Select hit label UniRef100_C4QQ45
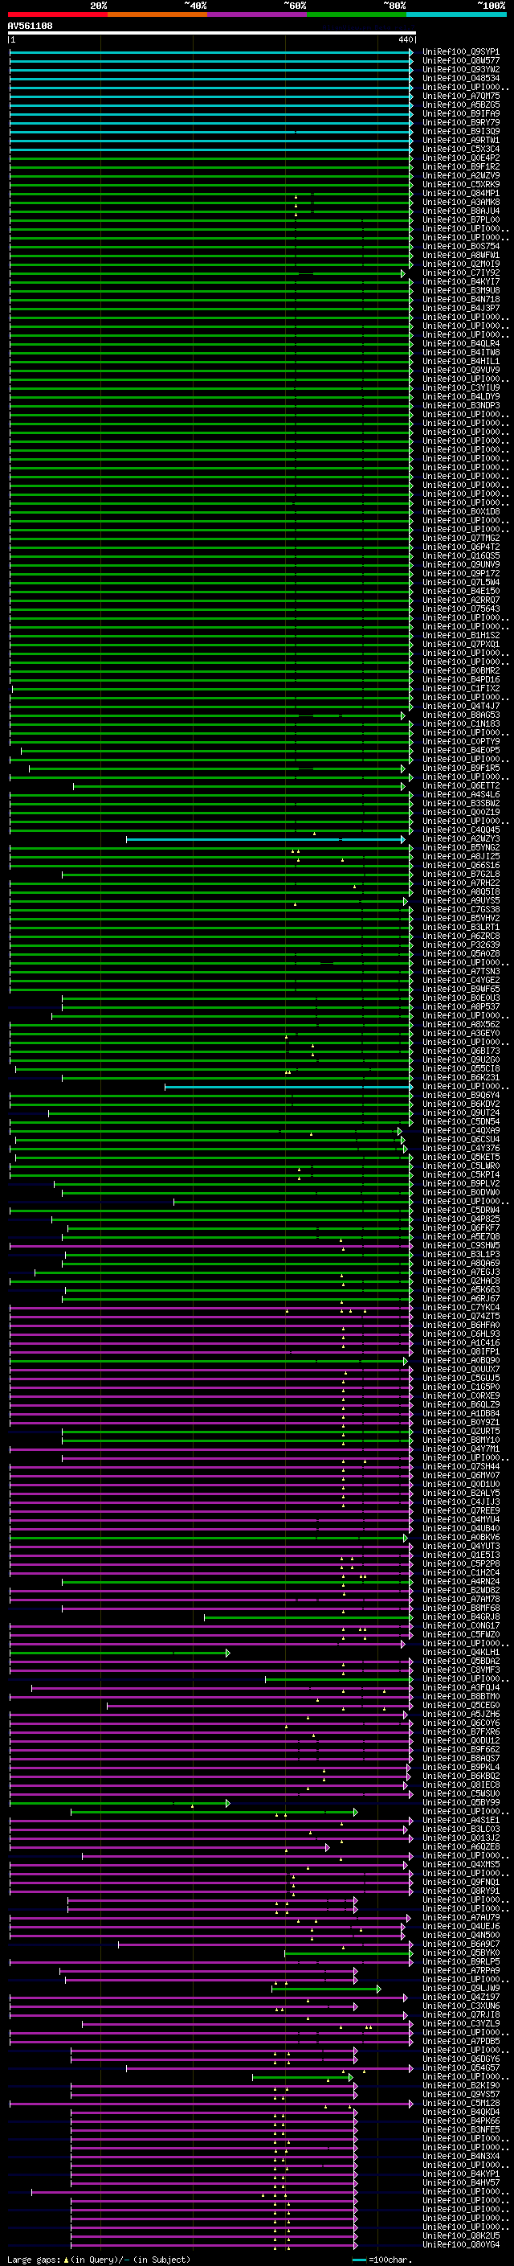 click(x=461, y=830)
